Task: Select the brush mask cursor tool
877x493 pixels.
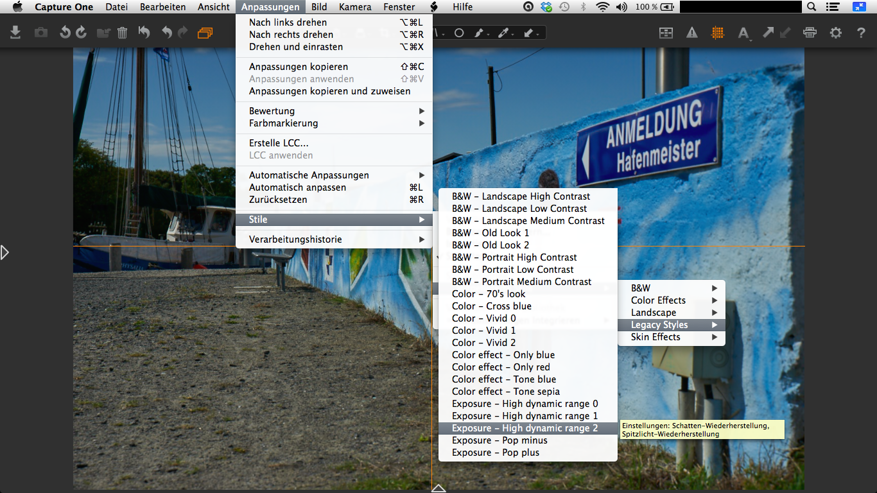Action: coord(480,33)
